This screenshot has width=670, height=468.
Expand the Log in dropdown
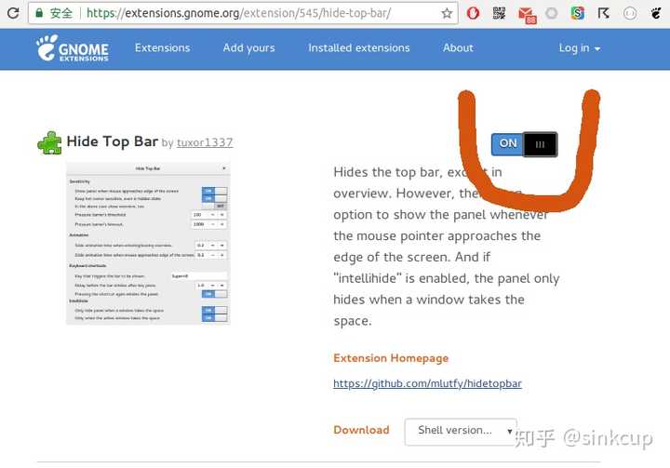[580, 47]
